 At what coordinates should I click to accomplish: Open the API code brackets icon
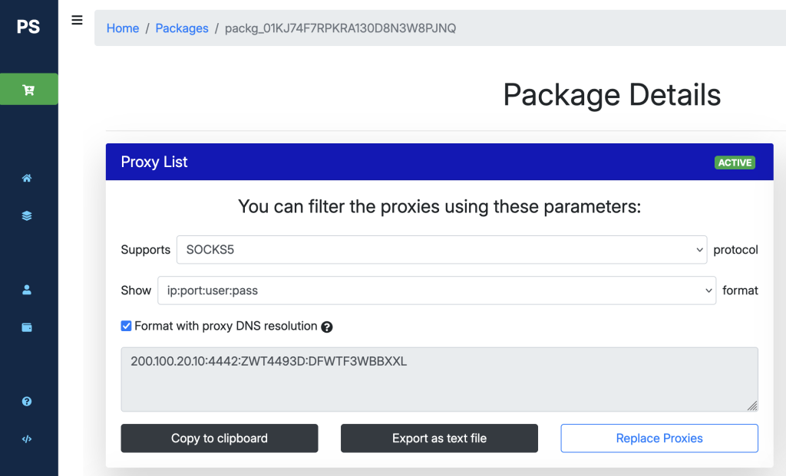pos(27,439)
